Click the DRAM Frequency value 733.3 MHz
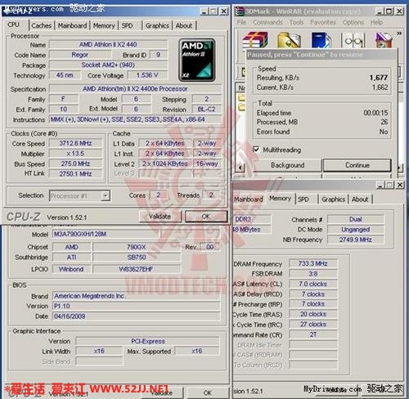The height and width of the screenshot is (399, 409). click(313, 263)
